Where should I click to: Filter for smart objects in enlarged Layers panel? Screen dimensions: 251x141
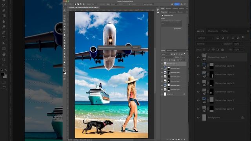click(x=238, y=38)
